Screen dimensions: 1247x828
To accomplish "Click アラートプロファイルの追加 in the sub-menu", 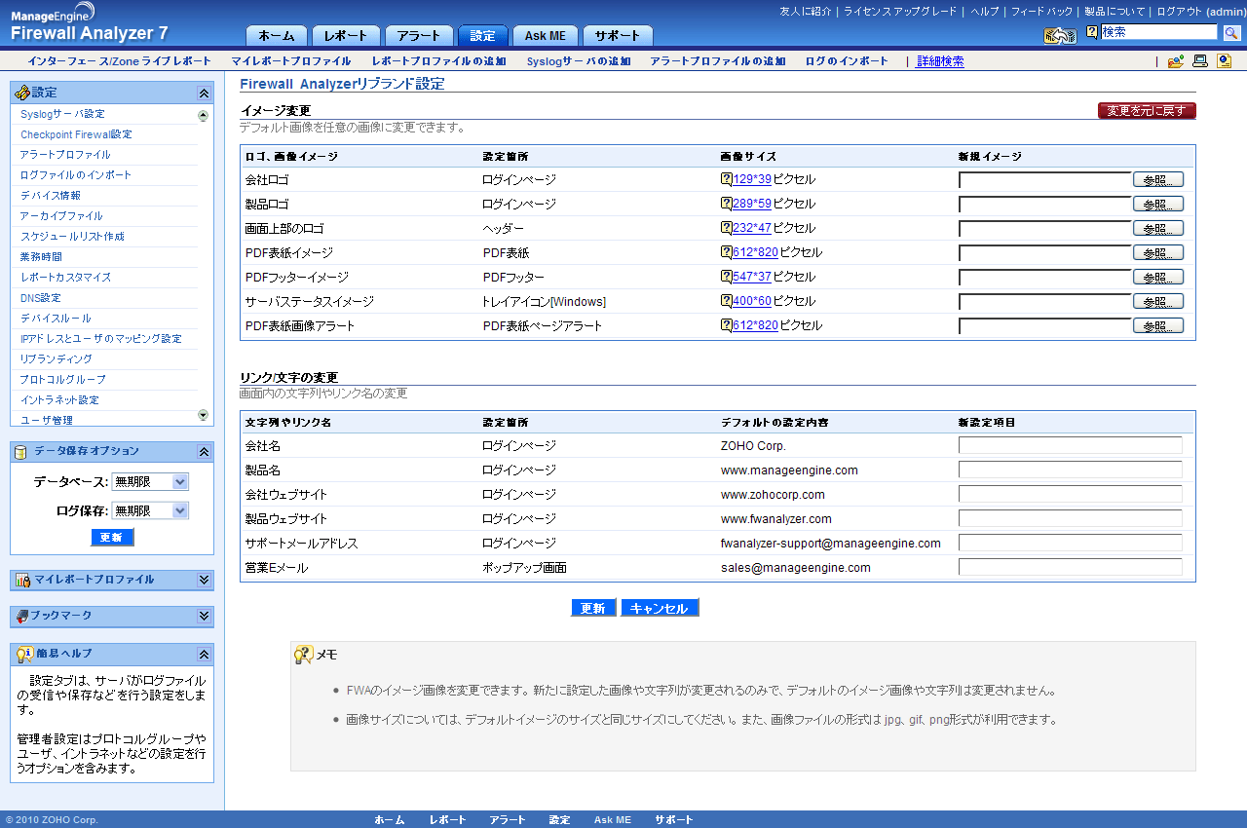I will coord(718,61).
